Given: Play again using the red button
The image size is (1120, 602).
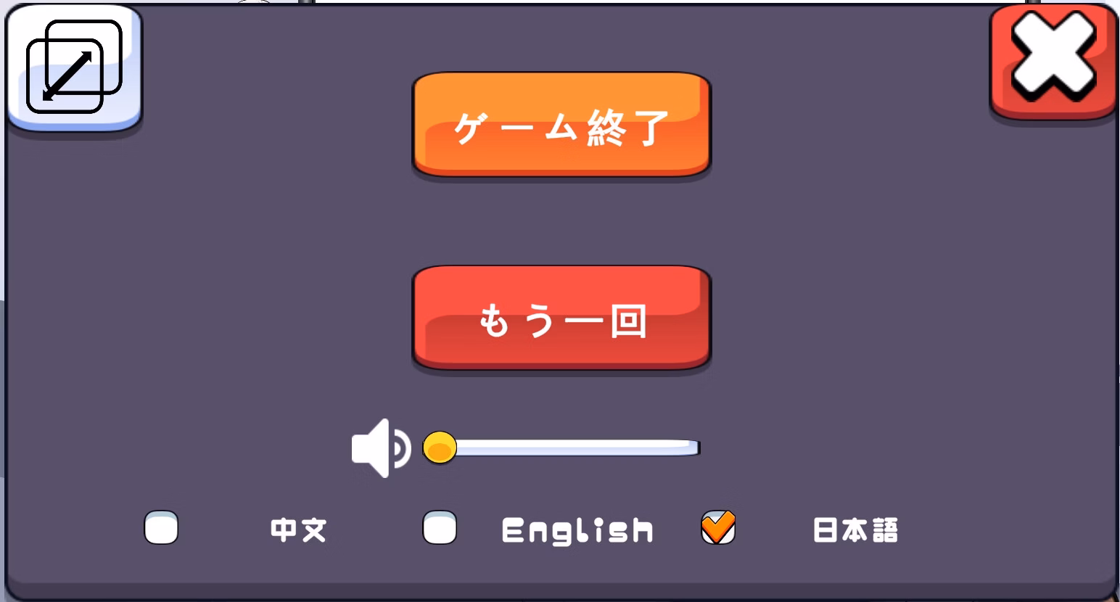Looking at the screenshot, I should (561, 318).
